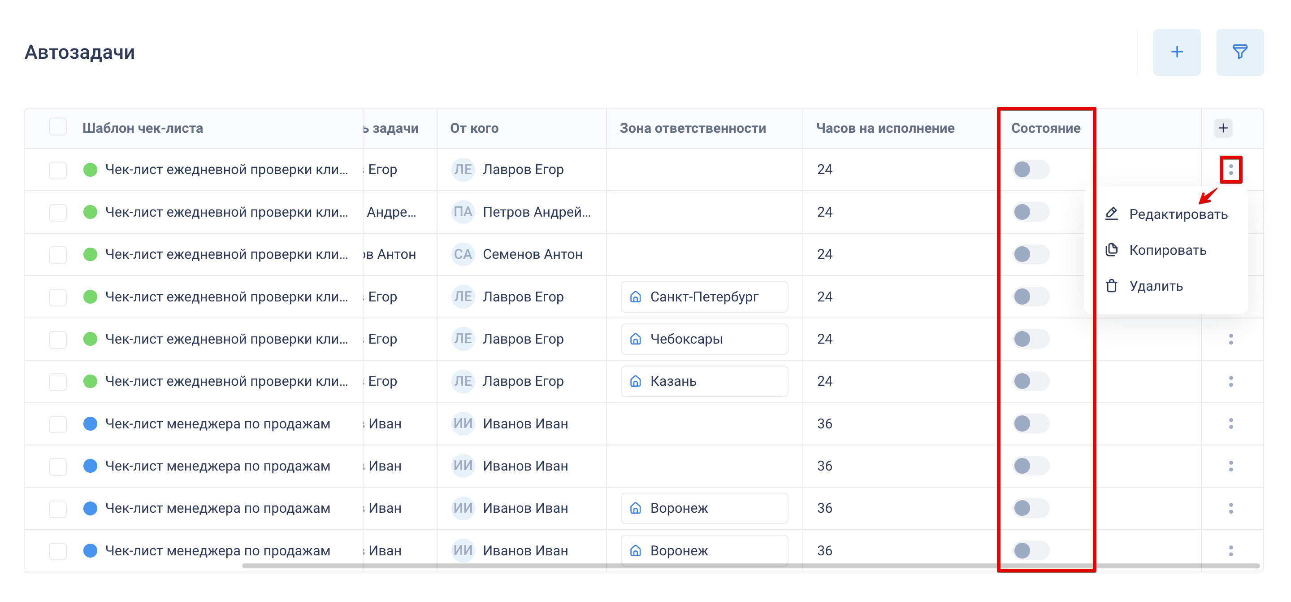Click the ЛЕ avatar in the Чебоксары row
The height and width of the screenshot is (602, 1291).
point(463,339)
